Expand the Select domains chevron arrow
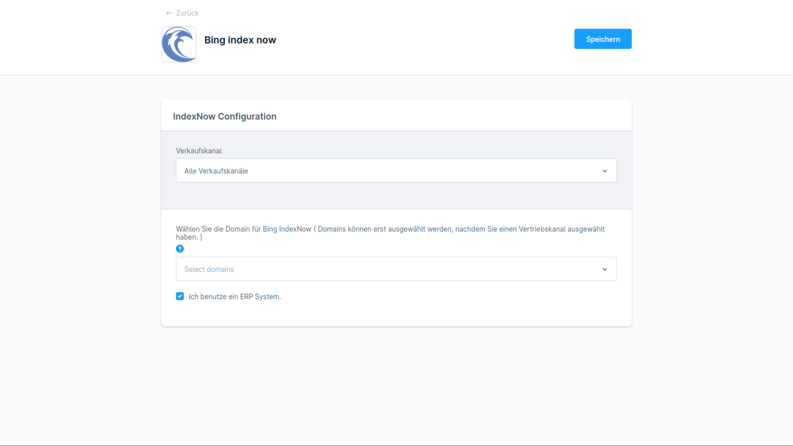This screenshot has height=446, width=793. pos(605,269)
